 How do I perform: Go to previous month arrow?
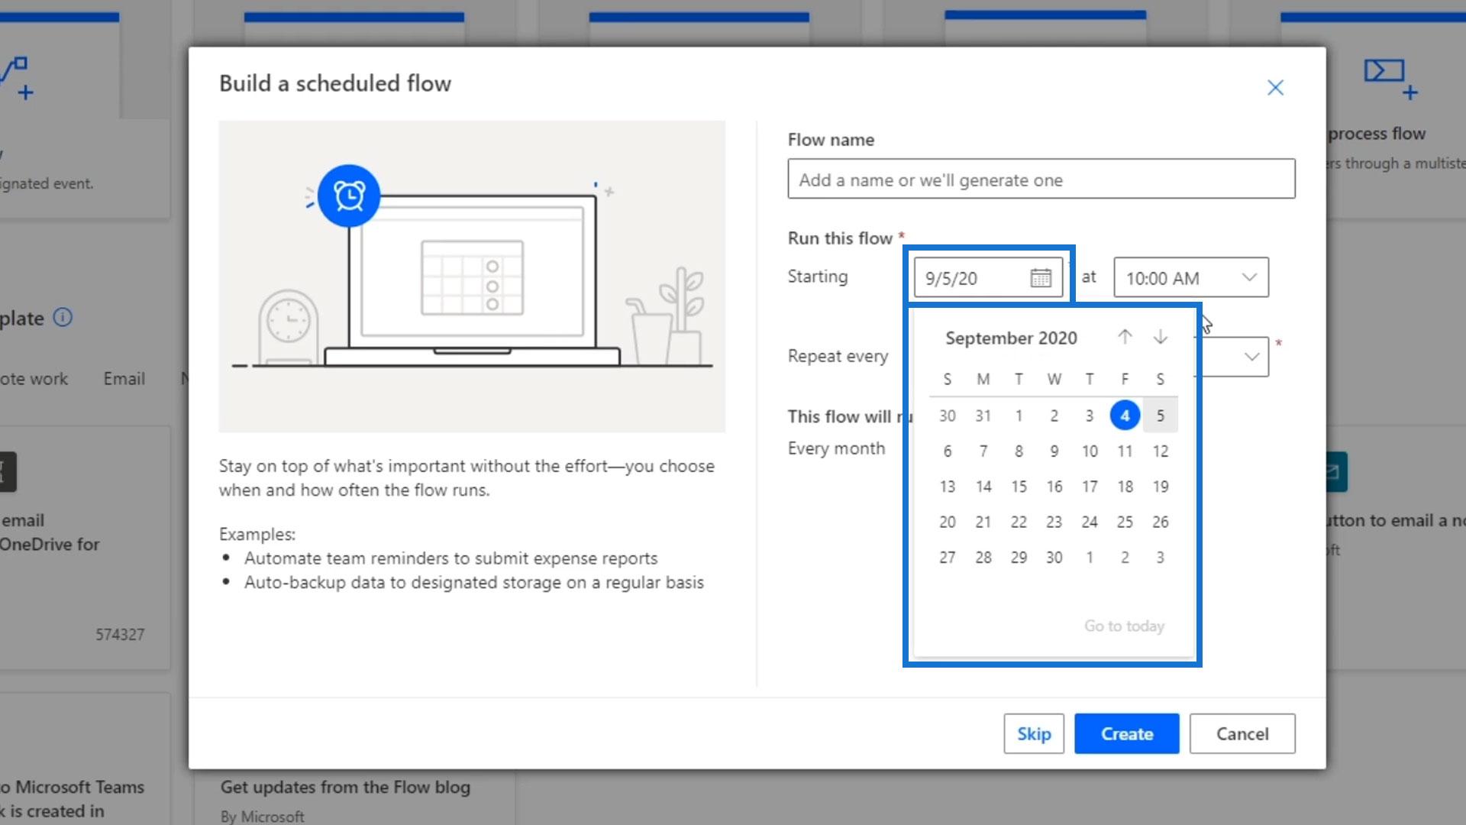1125,337
